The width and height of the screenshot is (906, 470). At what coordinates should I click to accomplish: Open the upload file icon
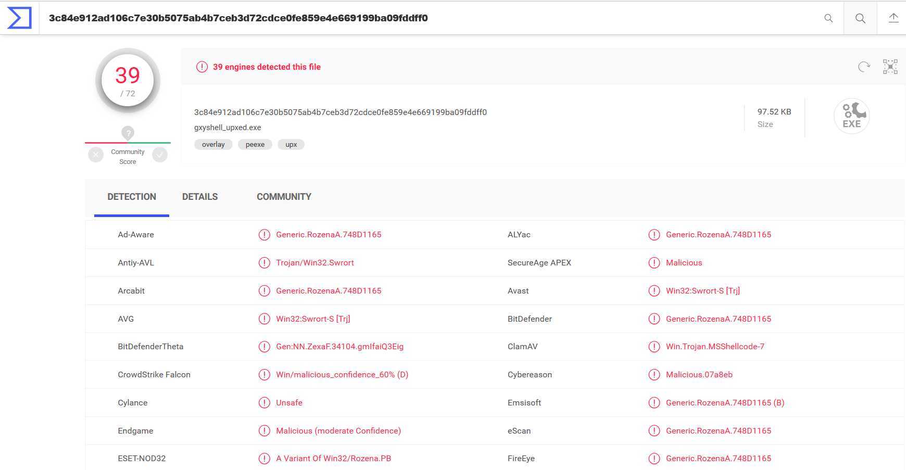[x=894, y=18]
